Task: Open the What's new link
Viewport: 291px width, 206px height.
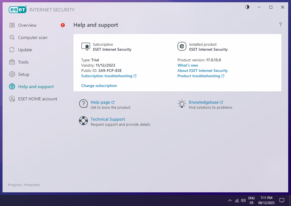Action: [188, 65]
